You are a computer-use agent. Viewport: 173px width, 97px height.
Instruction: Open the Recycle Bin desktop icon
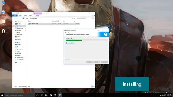click(4, 13)
